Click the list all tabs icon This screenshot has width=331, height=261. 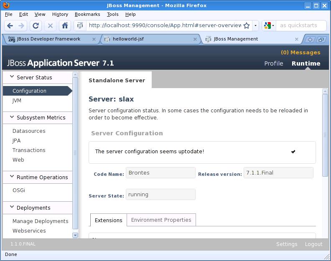pyautogui.click(x=321, y=39)
